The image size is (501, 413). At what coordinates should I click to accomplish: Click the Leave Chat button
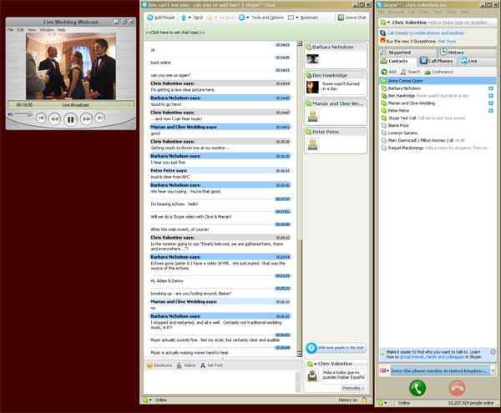353,17
